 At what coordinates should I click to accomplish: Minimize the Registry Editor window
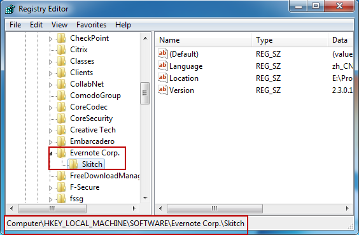298,6
